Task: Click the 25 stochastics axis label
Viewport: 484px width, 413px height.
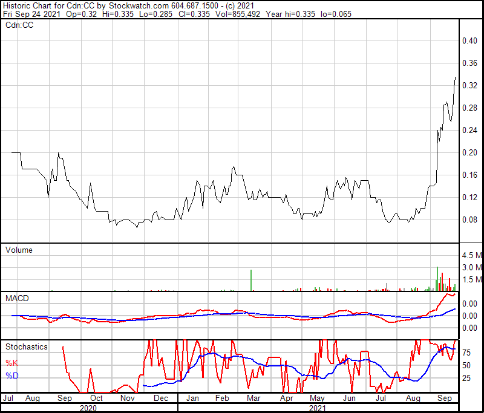Action: (466, 378)
